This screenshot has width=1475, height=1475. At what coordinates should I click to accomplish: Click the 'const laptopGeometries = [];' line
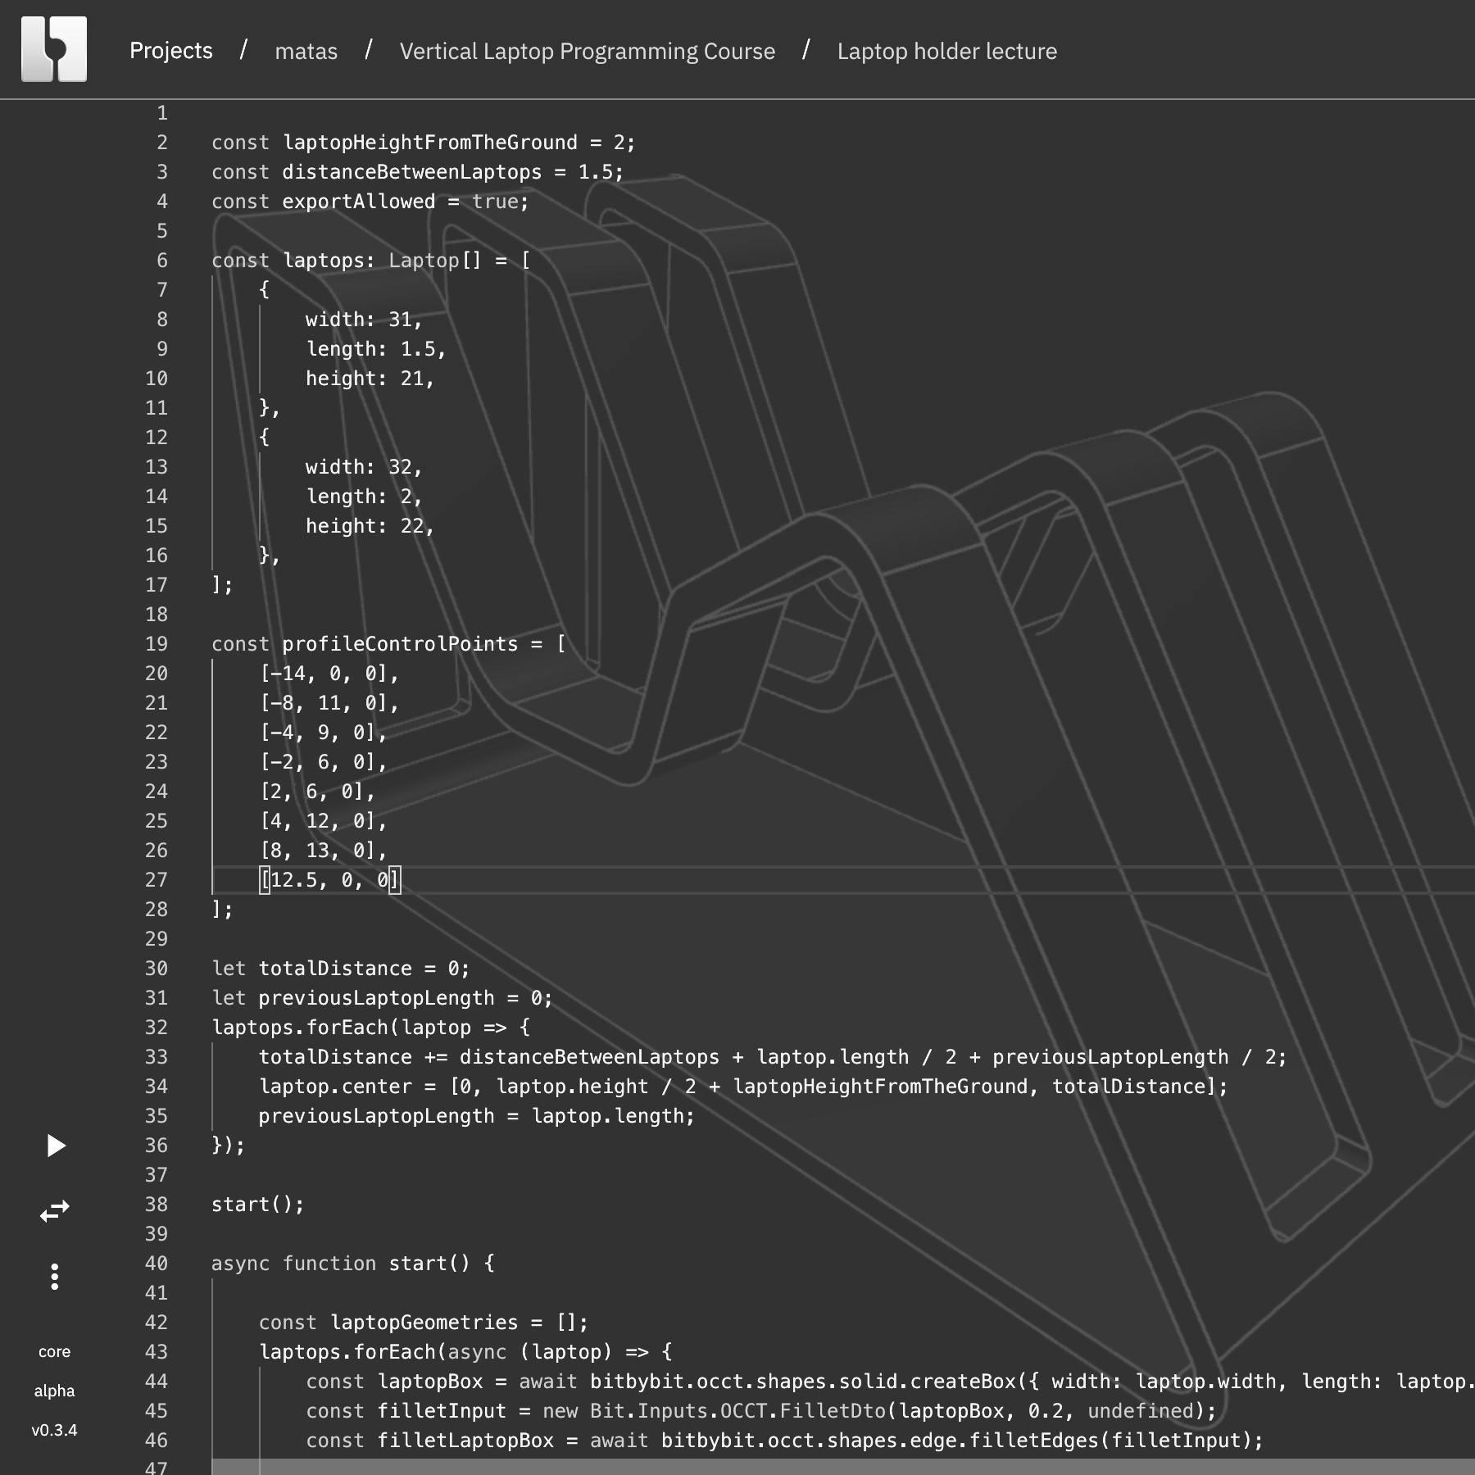tap(424, 1323)
